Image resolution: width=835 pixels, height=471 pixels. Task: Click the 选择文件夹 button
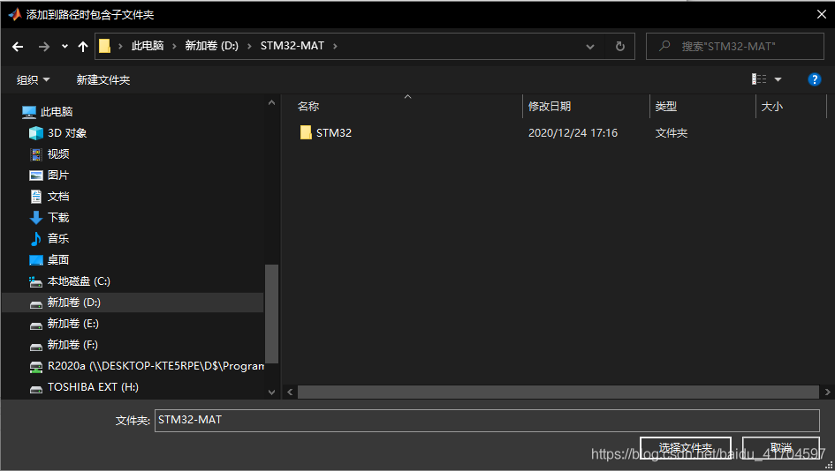[x=685, y=448]
